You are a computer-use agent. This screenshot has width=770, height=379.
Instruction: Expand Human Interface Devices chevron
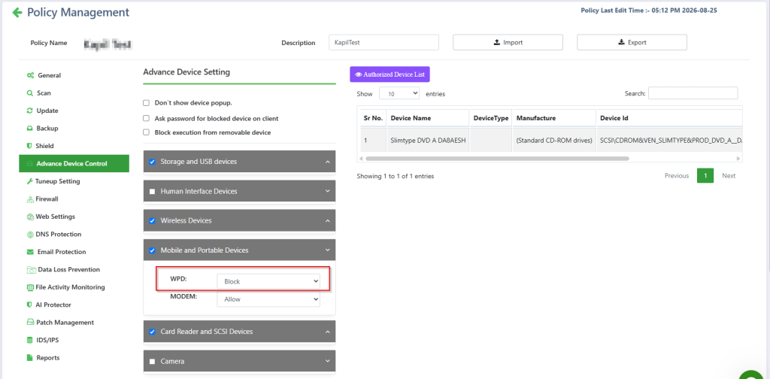point(328,192)
